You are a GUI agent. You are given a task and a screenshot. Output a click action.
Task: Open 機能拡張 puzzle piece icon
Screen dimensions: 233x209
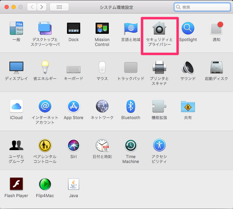coord(159,106)
